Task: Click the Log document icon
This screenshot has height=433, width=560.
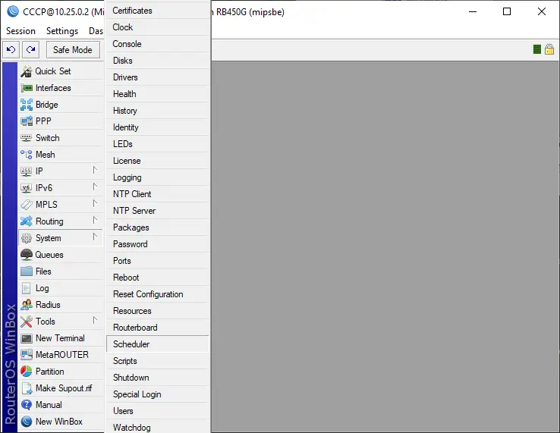Action: pos(26,288)
